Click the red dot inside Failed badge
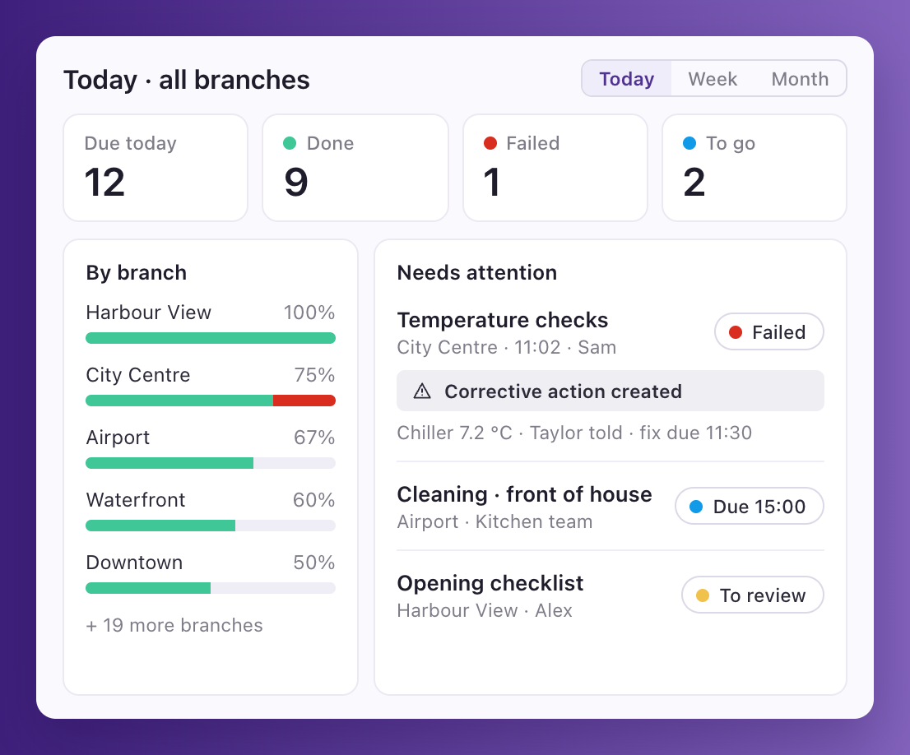This screenshot has width=910, height=755. click(736, 332)
